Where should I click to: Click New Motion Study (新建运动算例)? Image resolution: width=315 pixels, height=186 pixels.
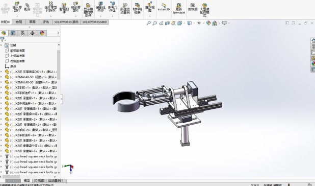pyautogui.click(x=125, y=9)
